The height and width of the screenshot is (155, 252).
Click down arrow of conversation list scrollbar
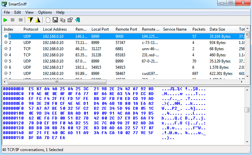(x=247, y=77)
